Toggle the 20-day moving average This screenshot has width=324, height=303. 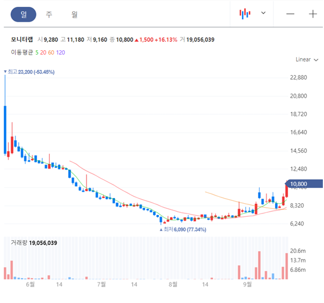[43, 52]
